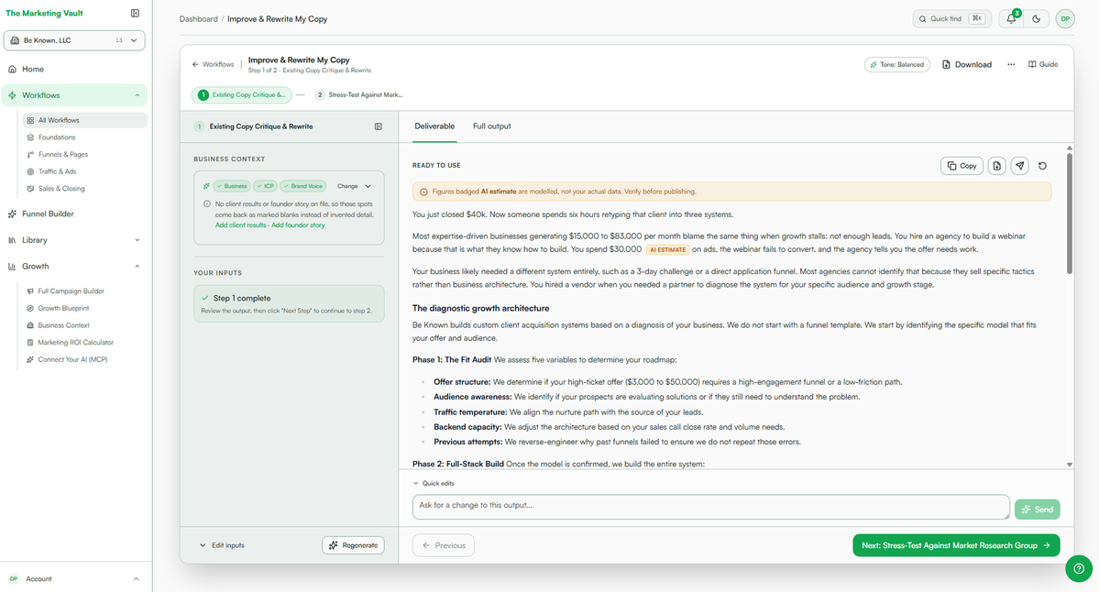Collapse the Workflows sidebar section
The image size is (1099, 592).
point(137,95)
